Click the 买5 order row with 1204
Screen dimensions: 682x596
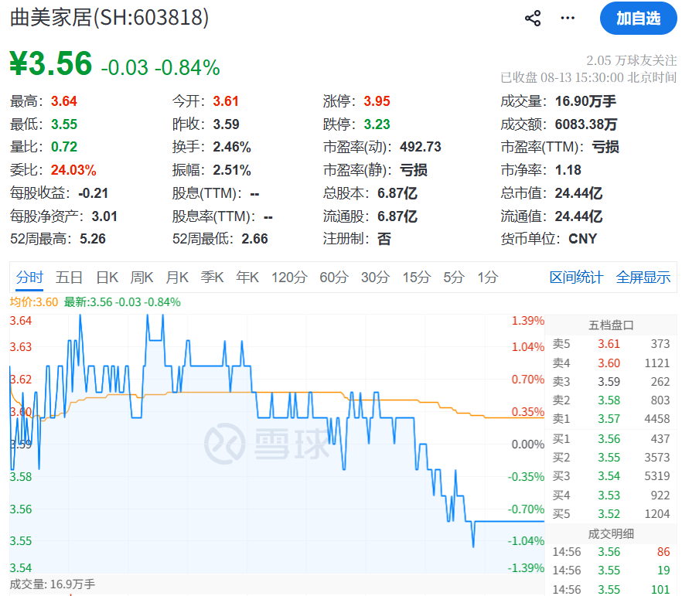pyautogui.click(x=611, y=514)
